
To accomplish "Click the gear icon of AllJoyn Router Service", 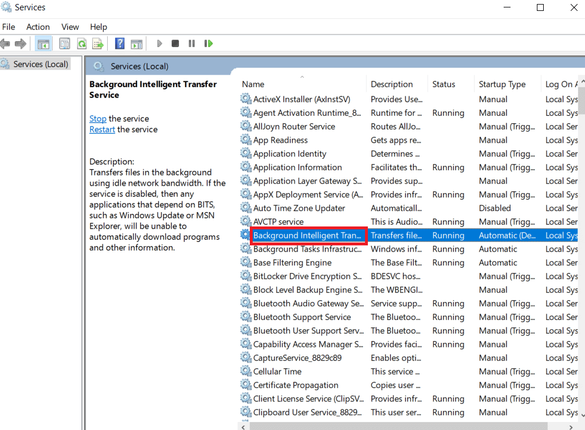I will [x=245, y=126].
